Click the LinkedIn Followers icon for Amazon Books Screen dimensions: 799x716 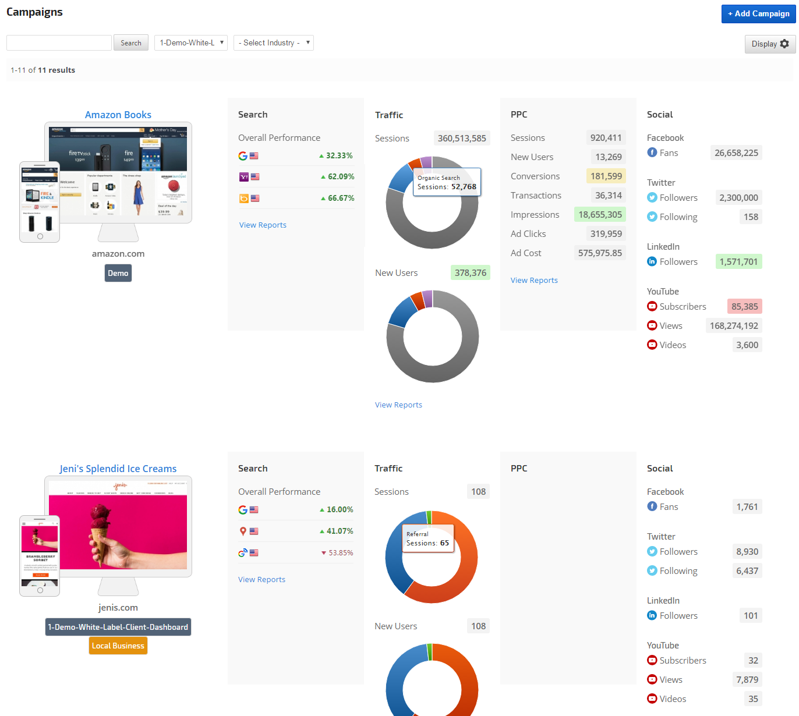click(652, 262)
